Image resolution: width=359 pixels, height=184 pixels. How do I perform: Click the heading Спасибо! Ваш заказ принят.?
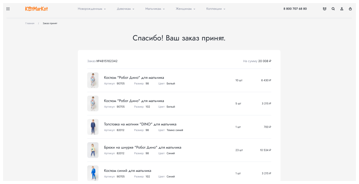click(179, 38)
